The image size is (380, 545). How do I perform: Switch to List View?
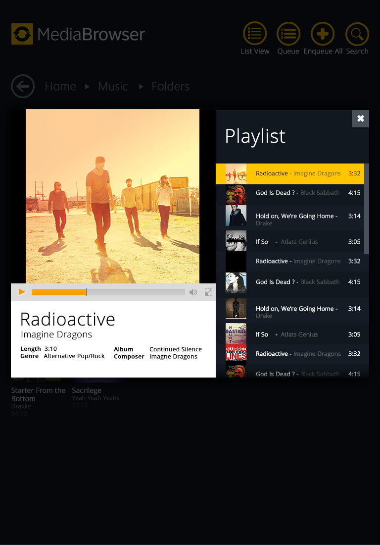[x=255, y=38]
